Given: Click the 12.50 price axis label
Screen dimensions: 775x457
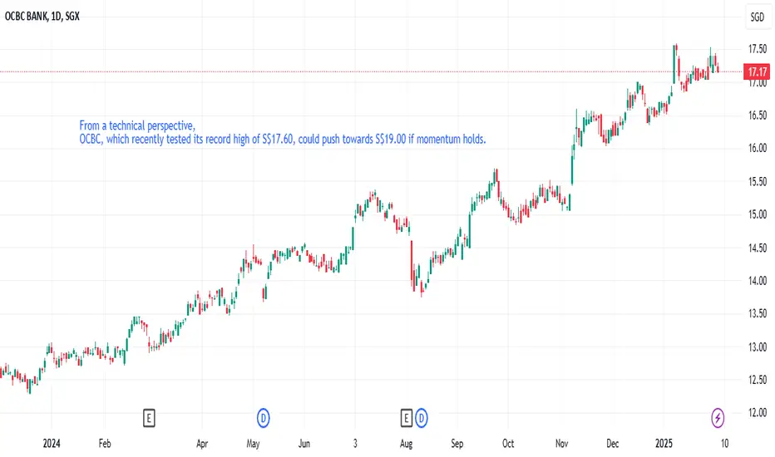Looking at the screenshot, I should [x=758, y=380].
